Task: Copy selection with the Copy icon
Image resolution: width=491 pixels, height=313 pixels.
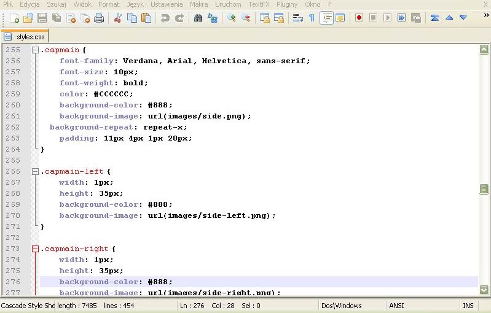Action: [132, 18]
